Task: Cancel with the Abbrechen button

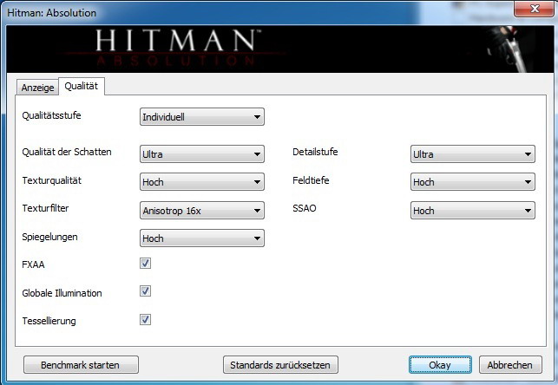Action: [x=510, y=365]
